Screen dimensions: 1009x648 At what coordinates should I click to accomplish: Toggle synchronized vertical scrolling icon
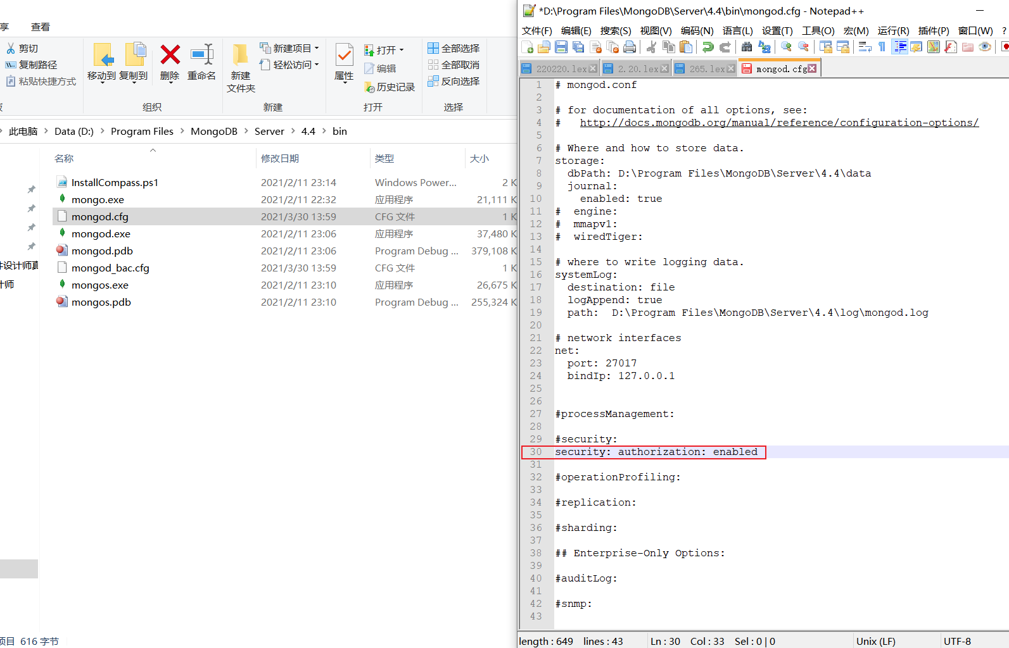825,47
